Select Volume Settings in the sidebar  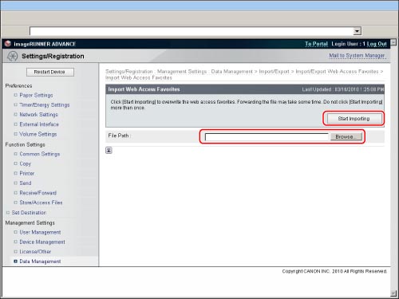pyautogui.click(x=38, y=134)
